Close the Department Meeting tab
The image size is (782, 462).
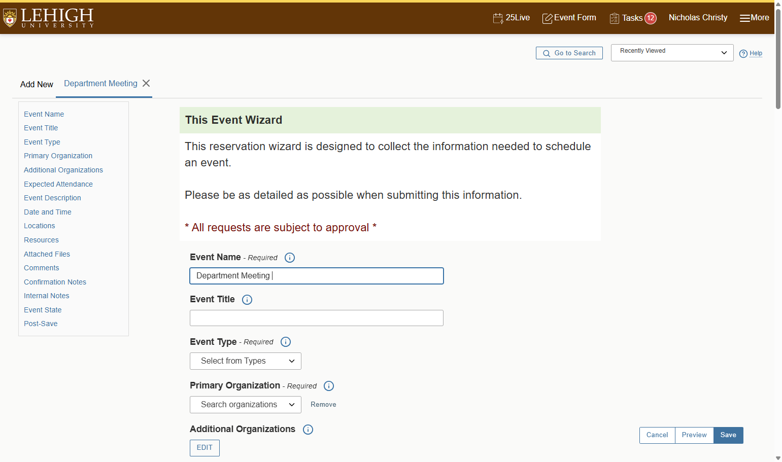146,83
